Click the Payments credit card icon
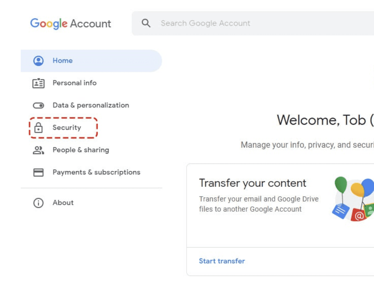The width and height of the screenshot is (374, 282). click(x=38, y=172)
